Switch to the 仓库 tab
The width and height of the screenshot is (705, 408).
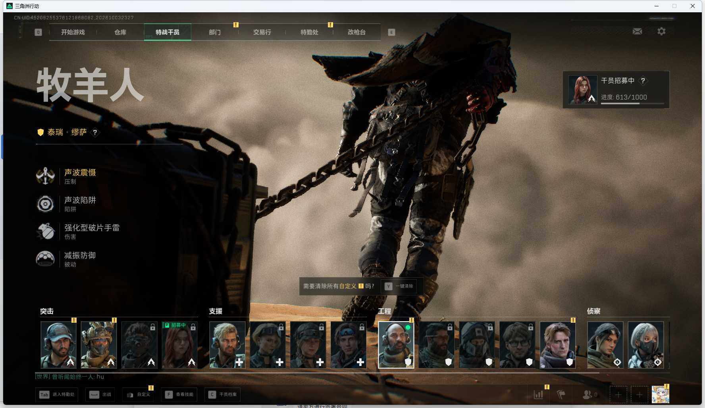tap(120, 32)
